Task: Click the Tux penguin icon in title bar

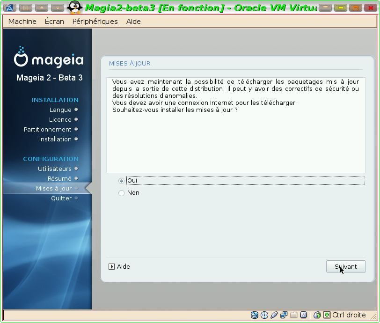Action: click(75, 7)
